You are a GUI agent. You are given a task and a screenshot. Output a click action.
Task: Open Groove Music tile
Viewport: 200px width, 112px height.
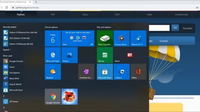(122, 38)
